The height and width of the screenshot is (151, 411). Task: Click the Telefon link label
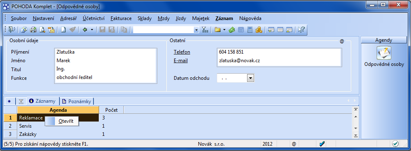point(182,52)
